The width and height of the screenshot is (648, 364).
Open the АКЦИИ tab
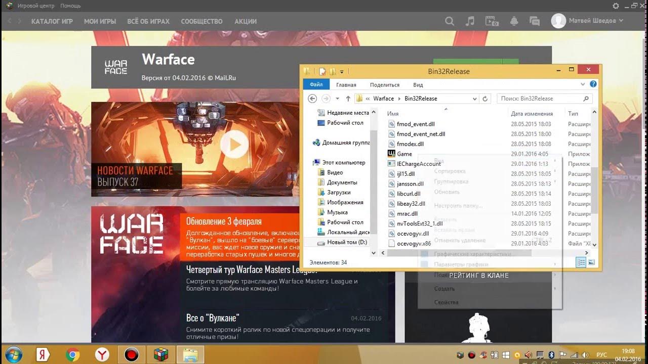[x=246, y=21]
